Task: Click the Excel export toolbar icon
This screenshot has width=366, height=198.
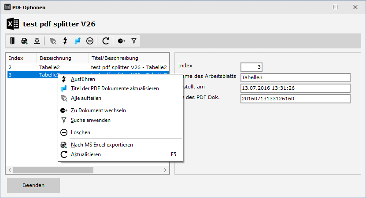Action: tap(25, 41)
